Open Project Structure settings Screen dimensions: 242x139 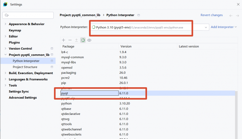25,67
